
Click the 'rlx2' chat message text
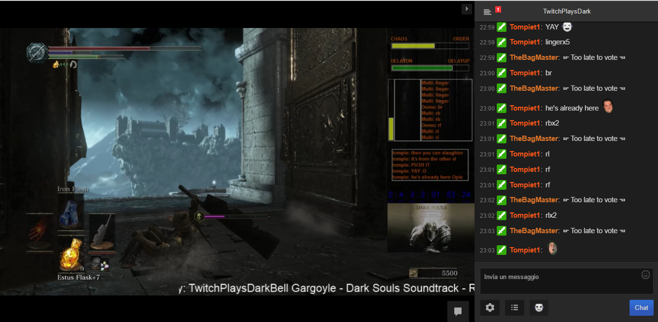551,215
